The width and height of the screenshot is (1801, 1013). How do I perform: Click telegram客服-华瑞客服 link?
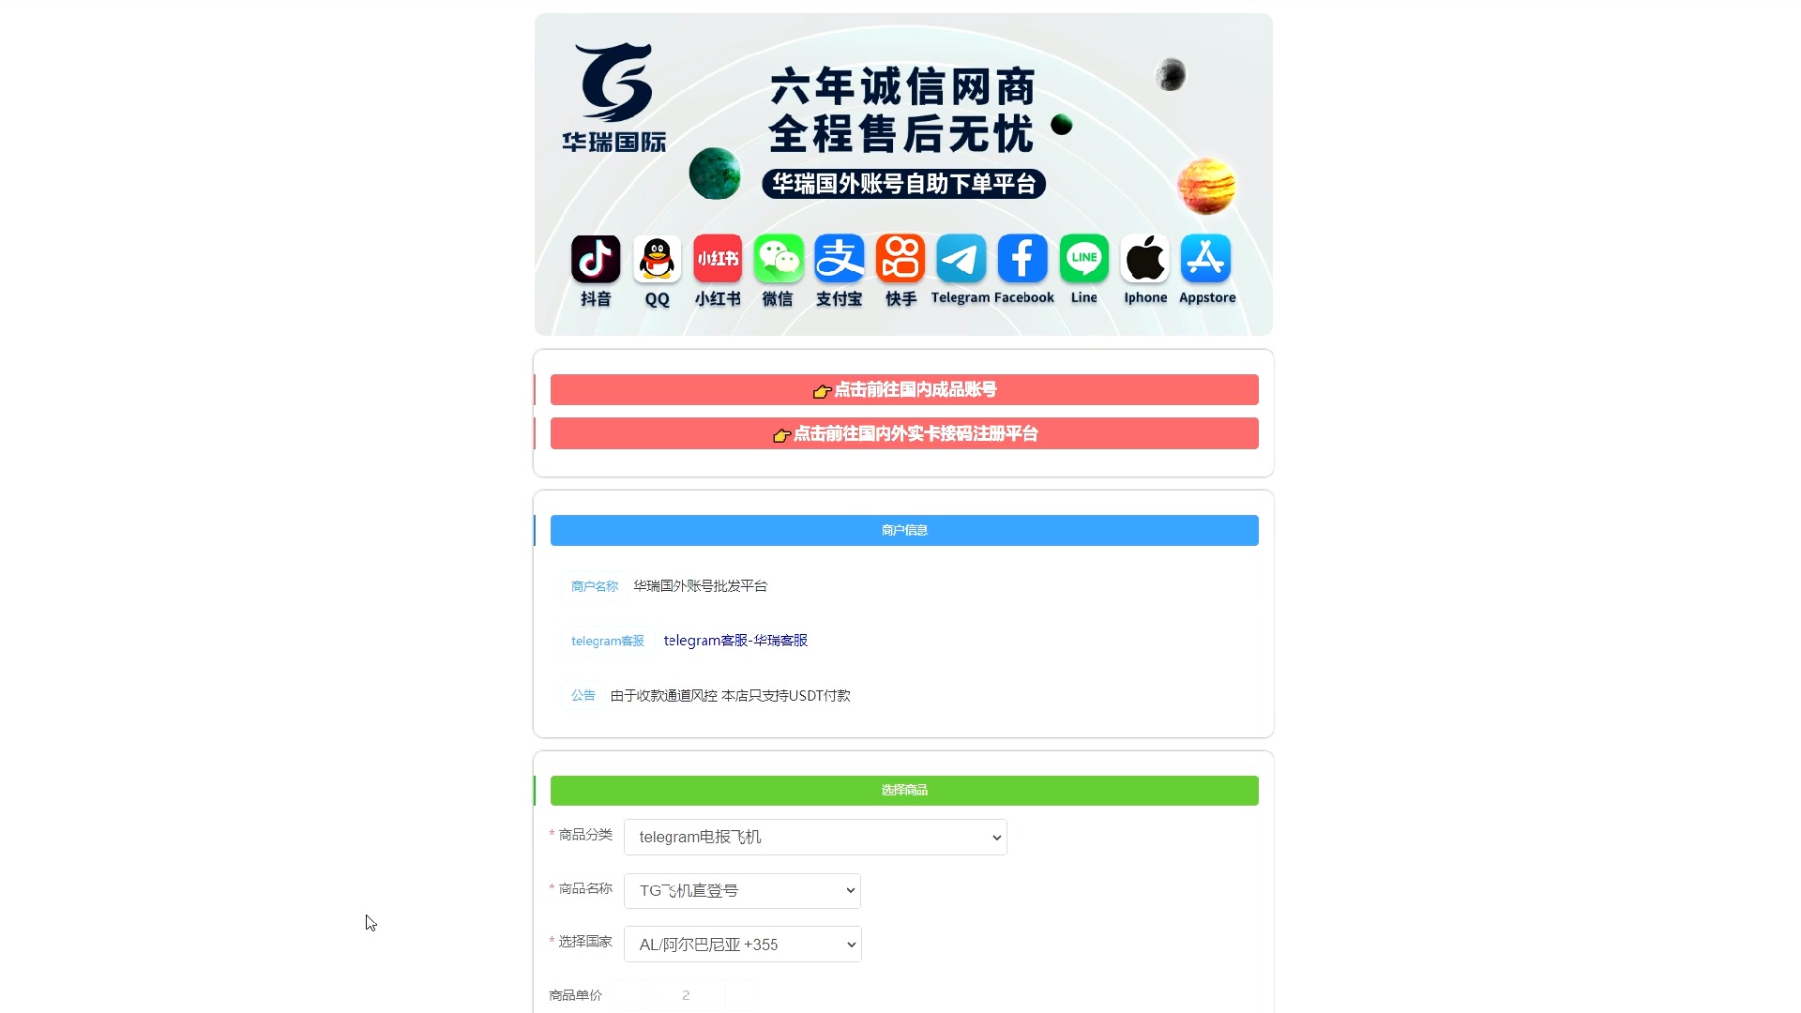point(734,640)
